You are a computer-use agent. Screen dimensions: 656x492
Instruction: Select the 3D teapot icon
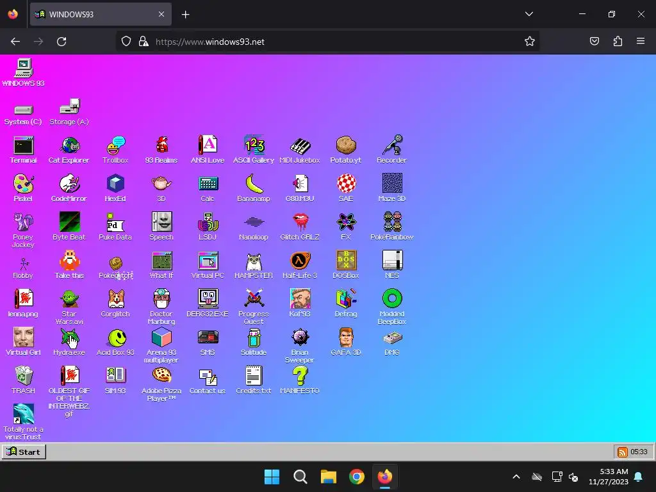click(x=161, y=188)
